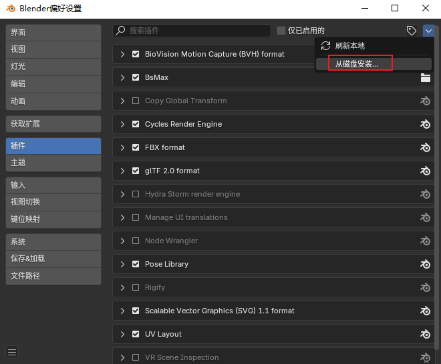Select the 主题 preferences tab

53,163
